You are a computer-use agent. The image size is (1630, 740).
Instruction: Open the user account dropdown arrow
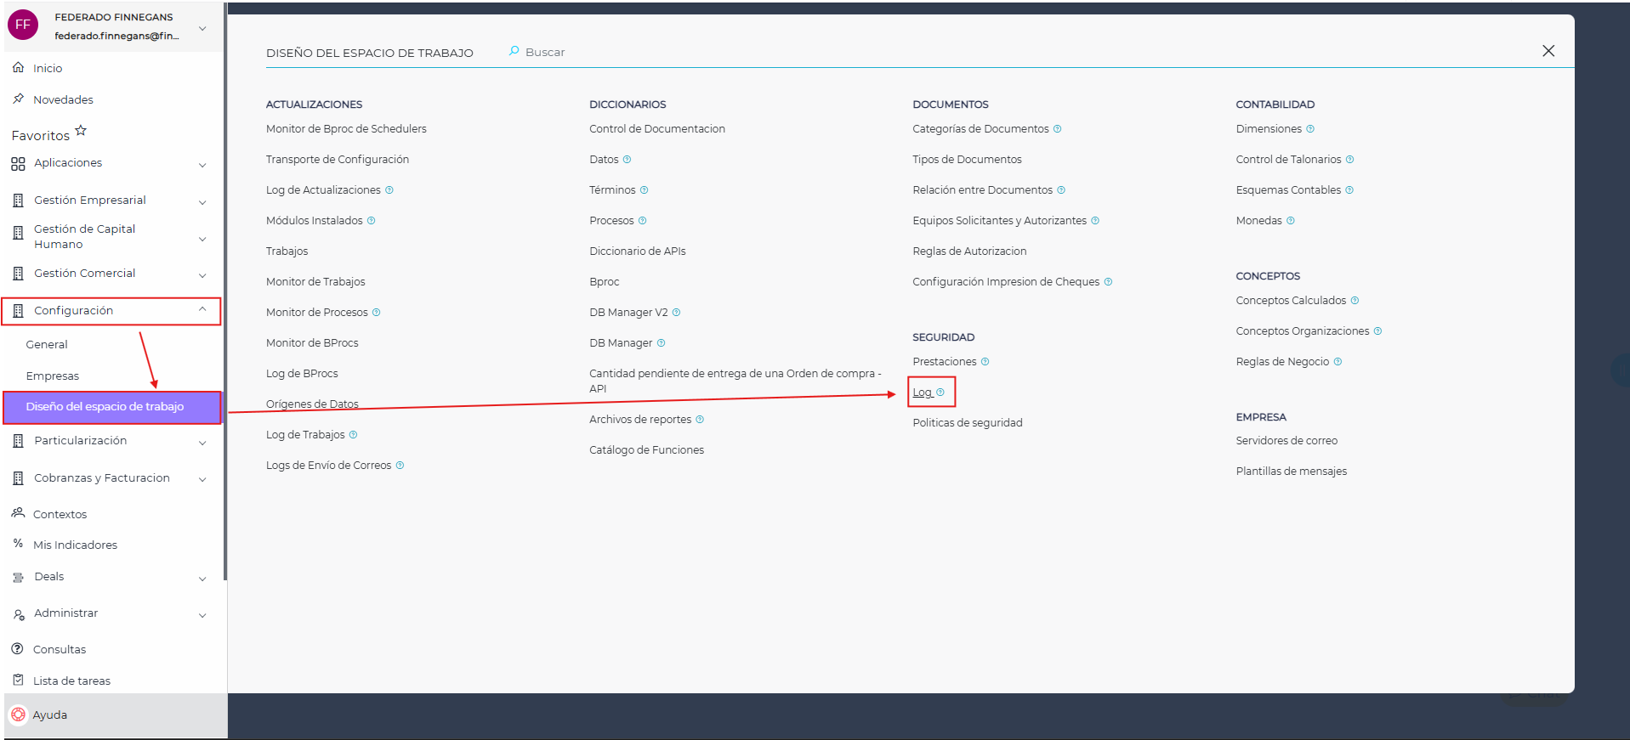coord(202,28)
